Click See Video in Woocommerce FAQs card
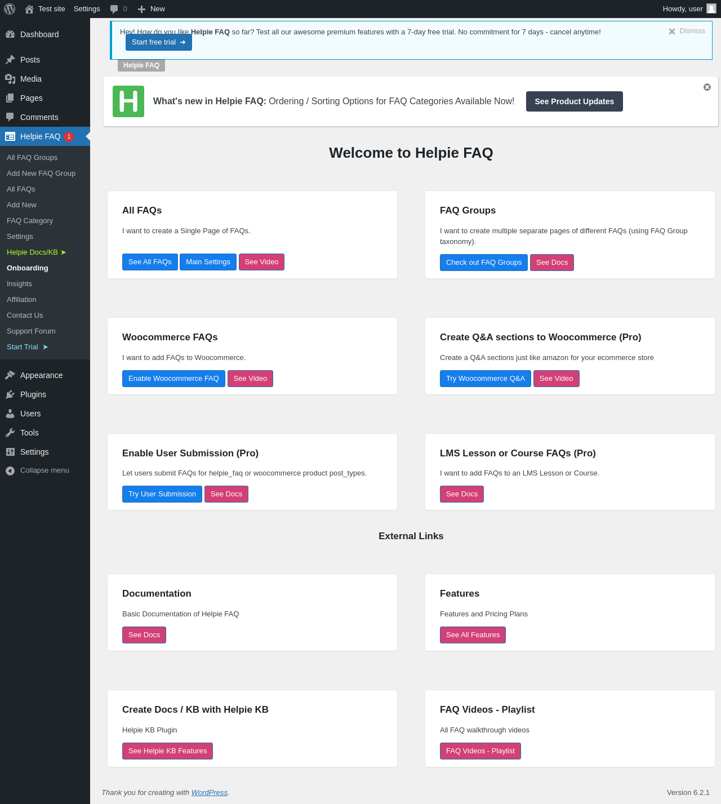Image resolution: width=721 pixels, height=804 pixels. click(250, 379)
